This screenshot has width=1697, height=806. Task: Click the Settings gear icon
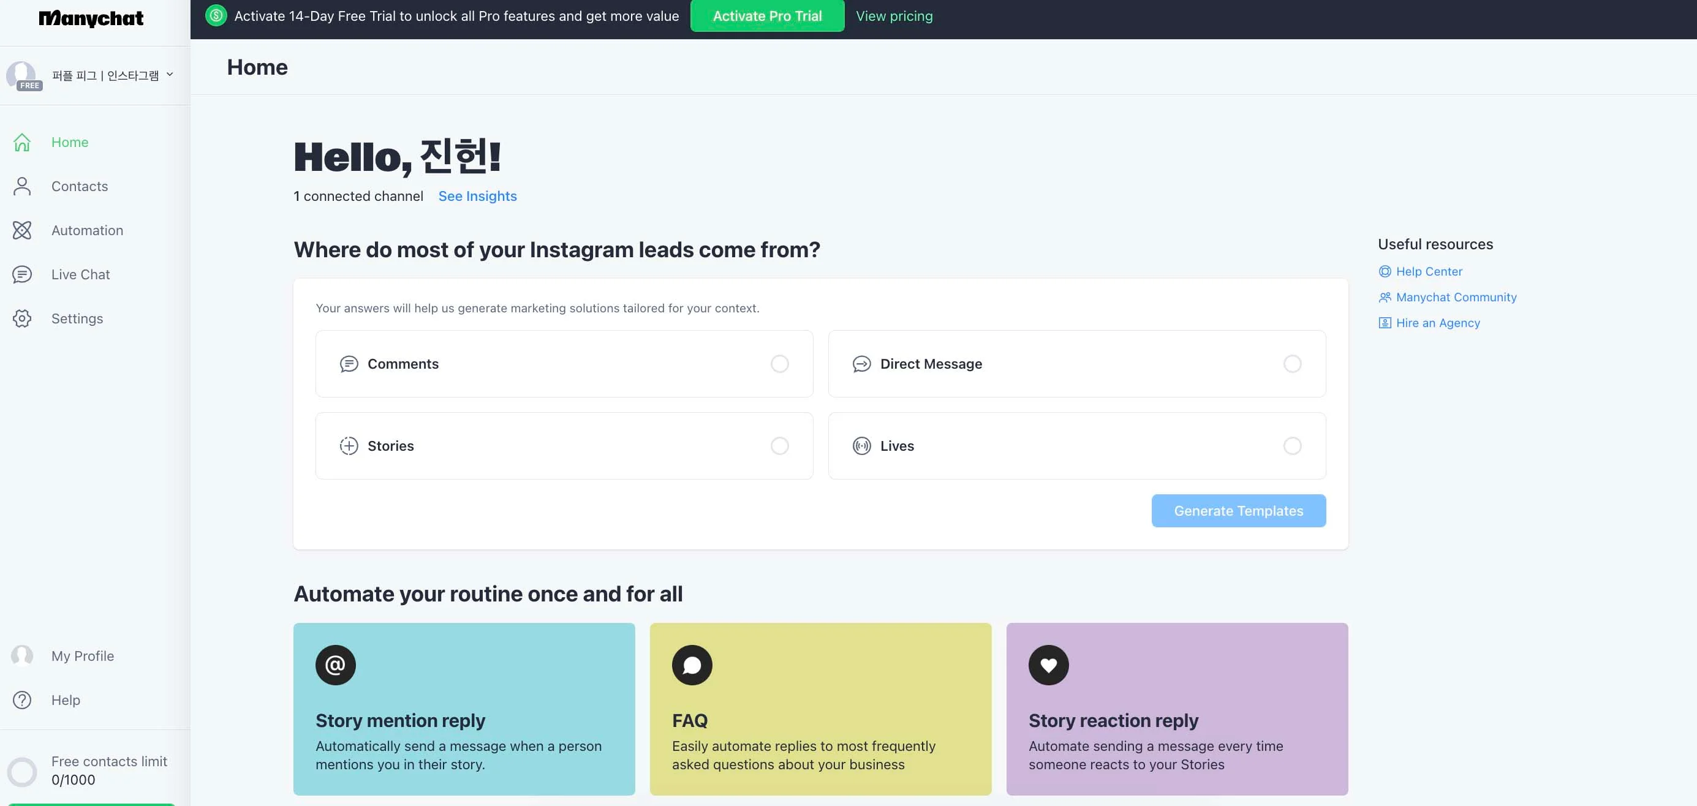click(21, 318)
